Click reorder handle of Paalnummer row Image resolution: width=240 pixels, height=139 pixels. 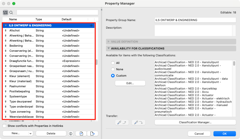coord(6,86)
